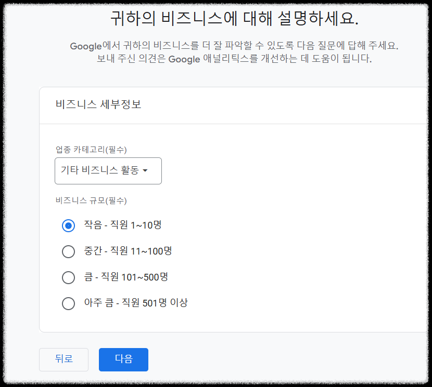
Task: Click the blue 다음 button
Action: [x=123, y=359]
